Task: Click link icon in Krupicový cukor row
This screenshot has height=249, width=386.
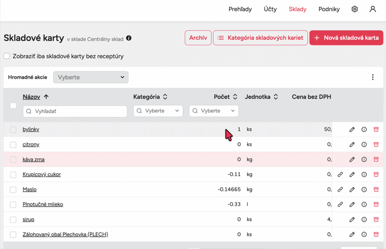Action: point(340,175)
